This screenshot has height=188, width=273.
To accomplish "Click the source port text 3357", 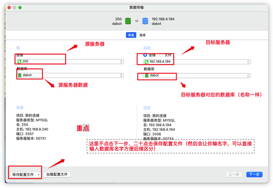I will (x=29, y=134).
